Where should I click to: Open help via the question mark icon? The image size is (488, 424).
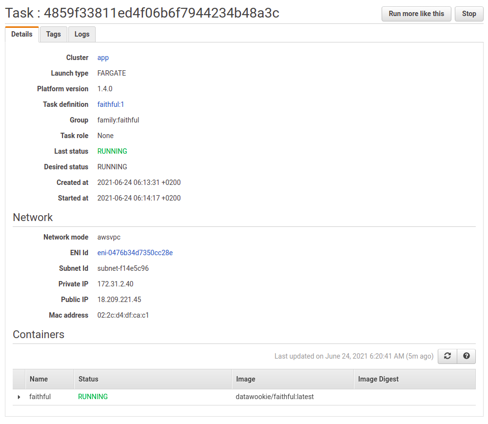coord(466,356)
